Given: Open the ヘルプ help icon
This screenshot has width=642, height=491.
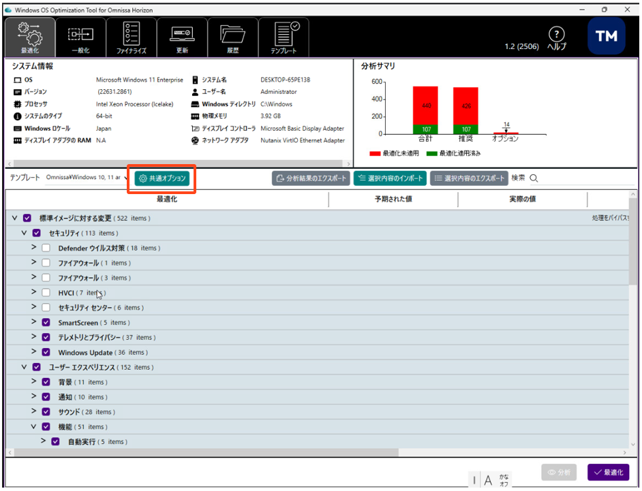Looking at the screenshot, I should 556,39.
